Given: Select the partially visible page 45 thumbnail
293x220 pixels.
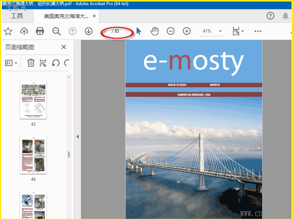Looking at the screenshot, I should (x=33, y=205).
